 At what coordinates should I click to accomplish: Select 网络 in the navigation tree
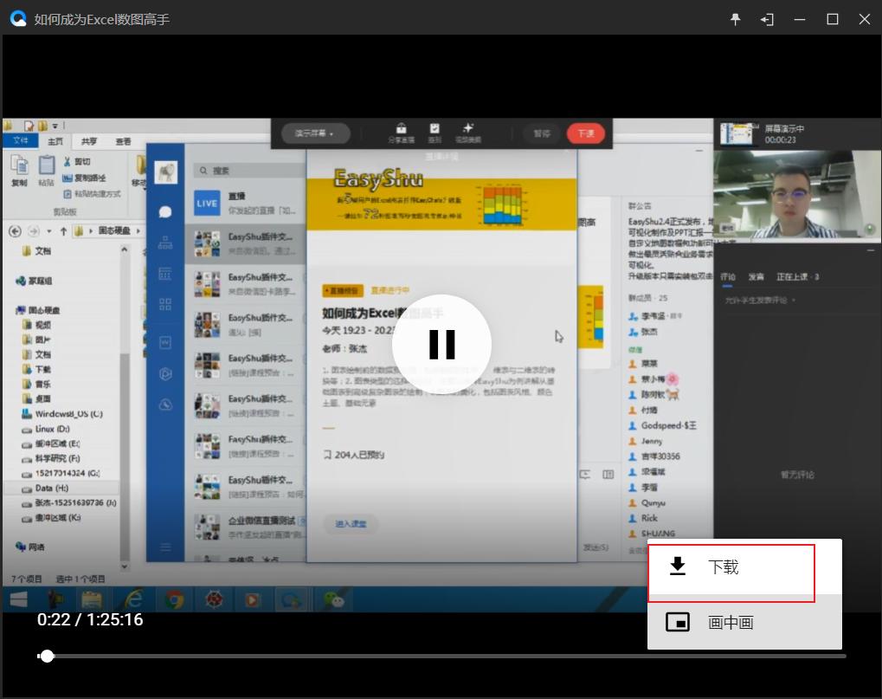(x=31, y=547)
